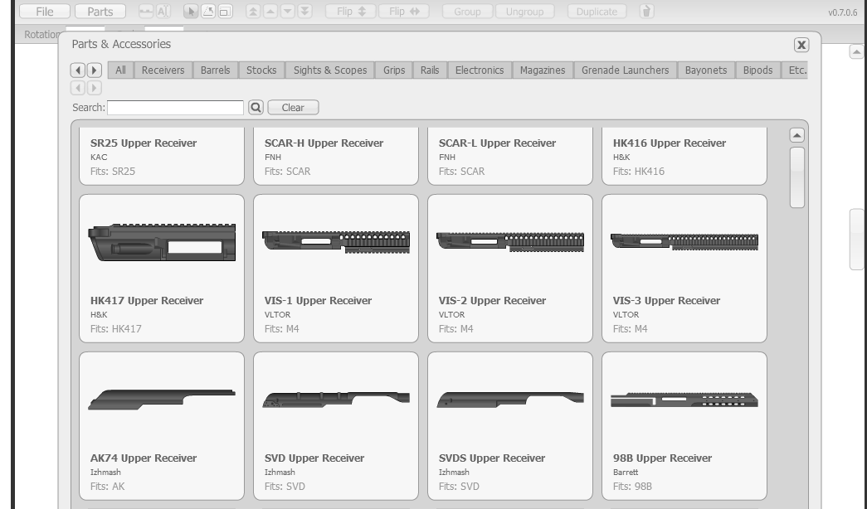This screenshot has width=867, height=509.
Task: Focus the Search input field
Action: click(175, 108)
